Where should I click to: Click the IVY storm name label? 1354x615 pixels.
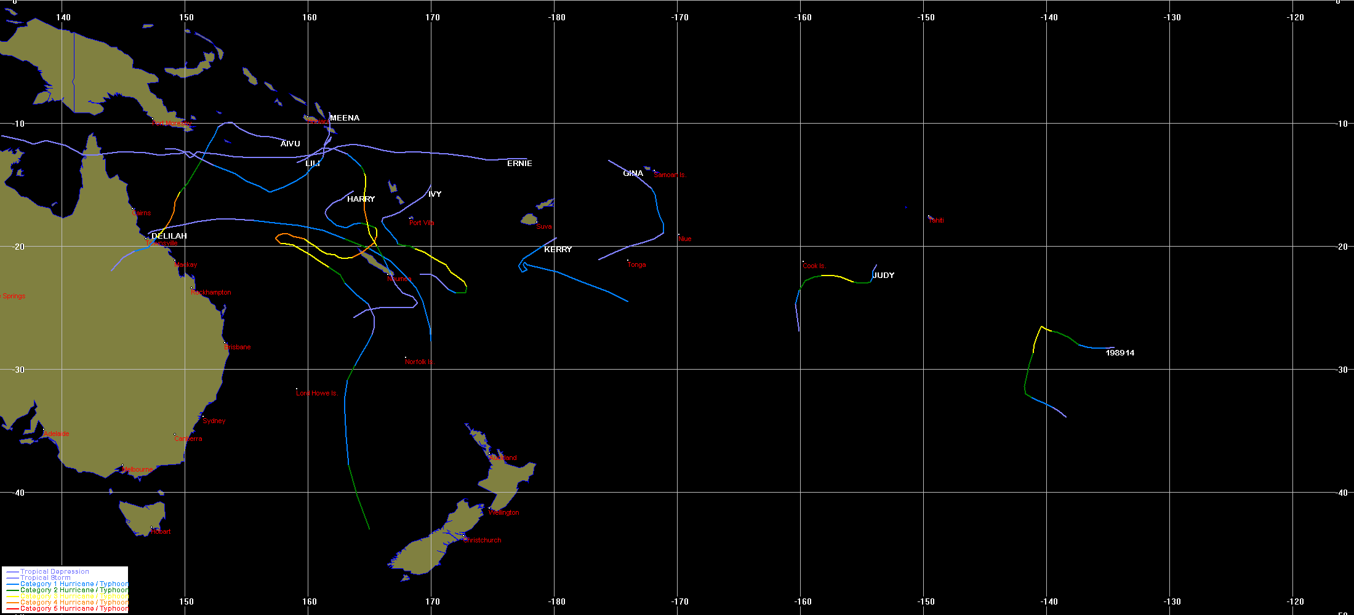[x=435, y=194]
